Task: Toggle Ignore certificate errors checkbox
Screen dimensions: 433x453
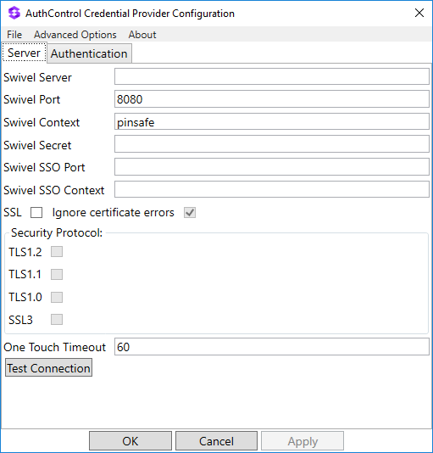Action: [x=190, y=213]
